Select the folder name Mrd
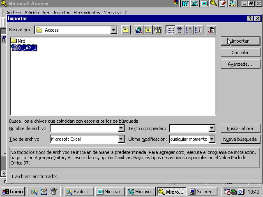 pyautogui.click(x=22, y=41)
